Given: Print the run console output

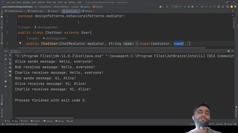Looking at the screenshot, I should point(10,71).
